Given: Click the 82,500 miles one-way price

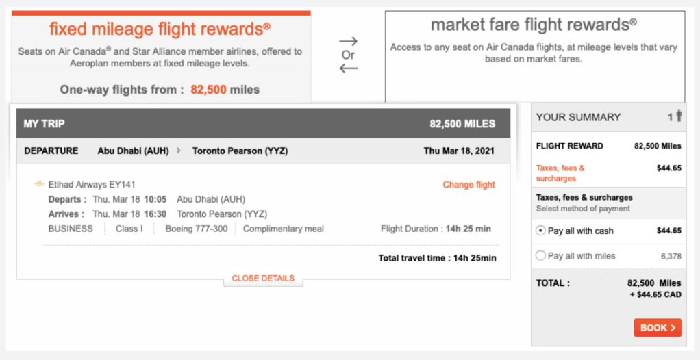Looking at the screenshot, I should tap(225, 90).
